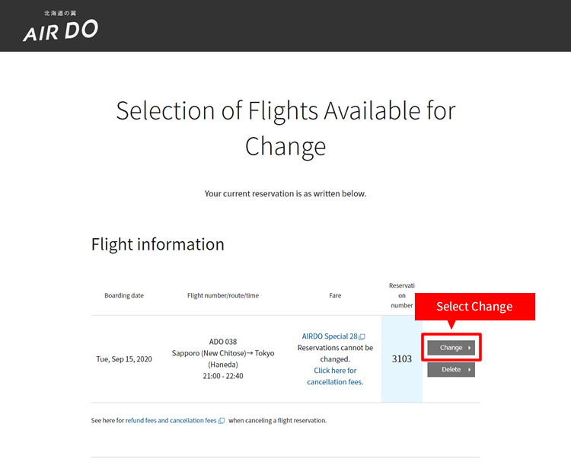The image size is (571, 462).
Task: Click the Reservation number column header
Action: pos(402,295)
